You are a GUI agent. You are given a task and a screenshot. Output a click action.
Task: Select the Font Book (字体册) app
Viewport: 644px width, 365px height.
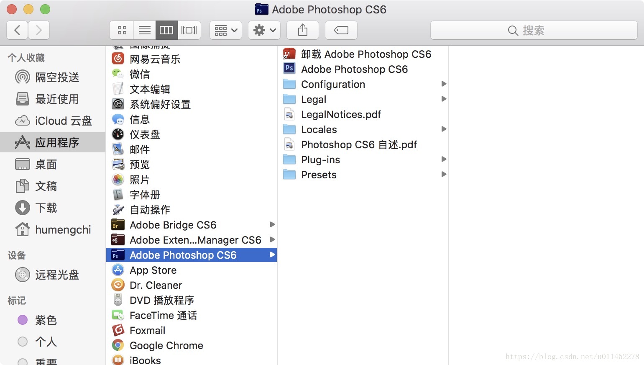coord(192,195)
